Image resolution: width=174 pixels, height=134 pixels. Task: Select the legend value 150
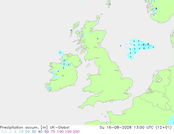pyautogui.click(x=68, y=132)
